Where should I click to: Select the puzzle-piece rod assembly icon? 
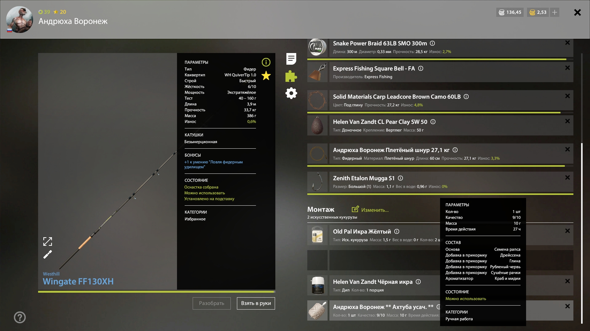291,76
